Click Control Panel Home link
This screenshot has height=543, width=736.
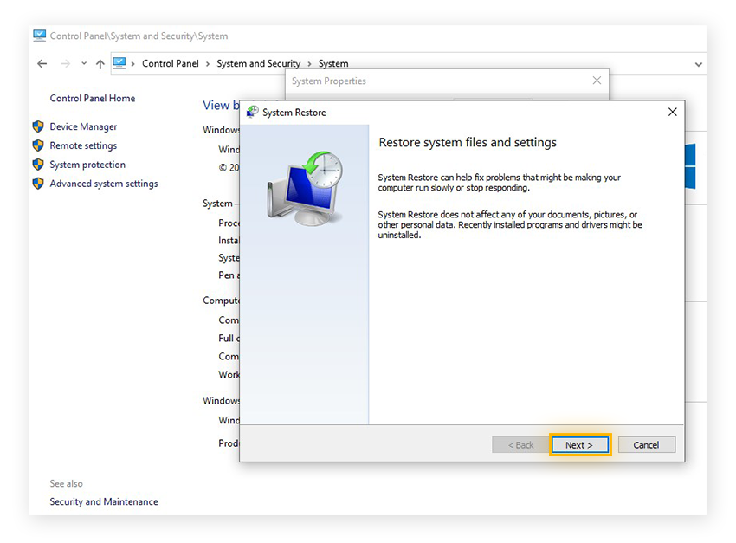[x=92, y=98]
